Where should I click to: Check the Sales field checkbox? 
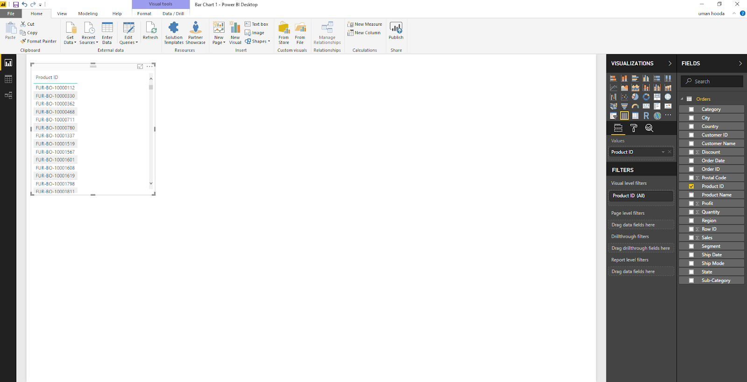point(691,238)
